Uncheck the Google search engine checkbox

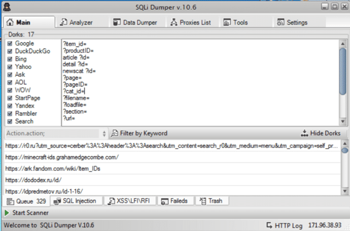tap(10, 43)
